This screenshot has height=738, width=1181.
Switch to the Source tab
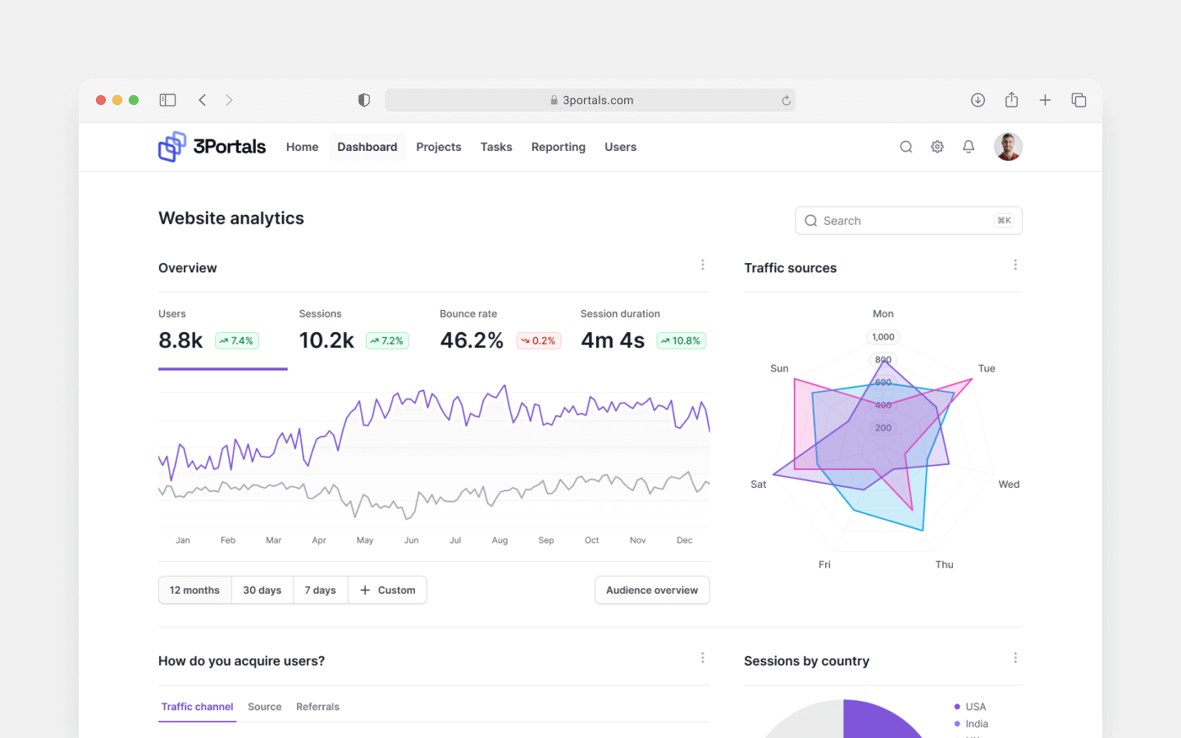click(264, 706)
